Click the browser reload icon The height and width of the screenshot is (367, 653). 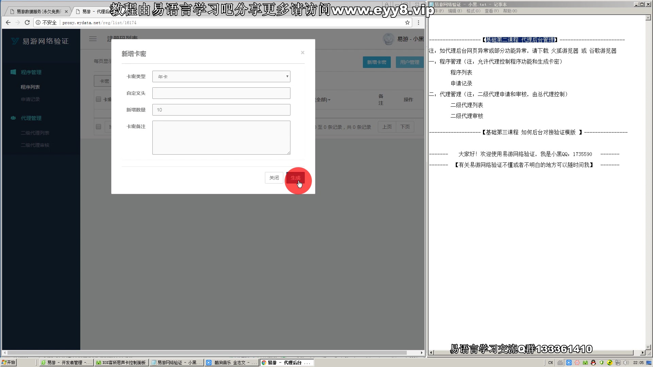pos(27,22)
